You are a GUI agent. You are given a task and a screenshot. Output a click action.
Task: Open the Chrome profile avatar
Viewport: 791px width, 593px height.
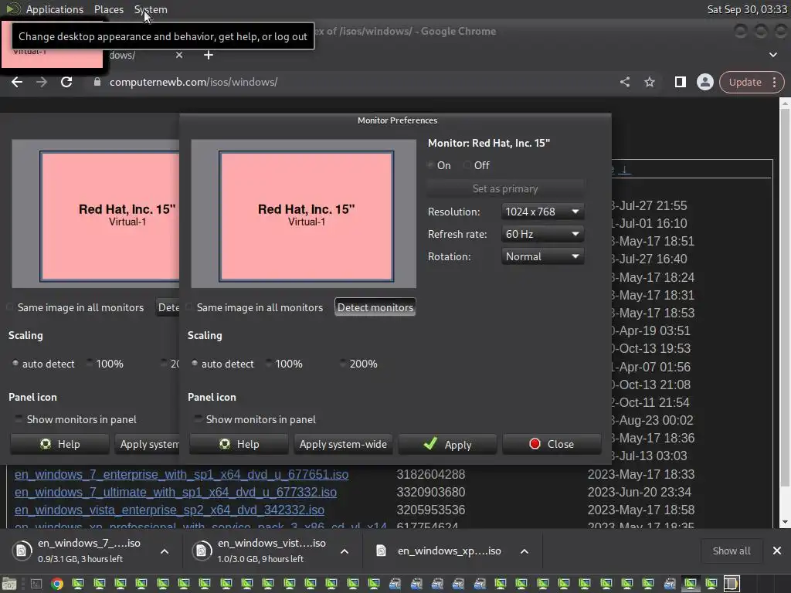(704, 82)
